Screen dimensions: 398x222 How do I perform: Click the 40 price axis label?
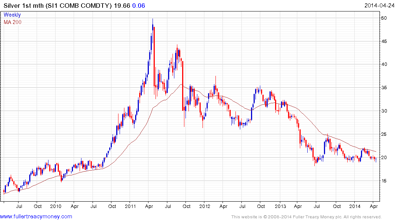click(x=384, y=64)
